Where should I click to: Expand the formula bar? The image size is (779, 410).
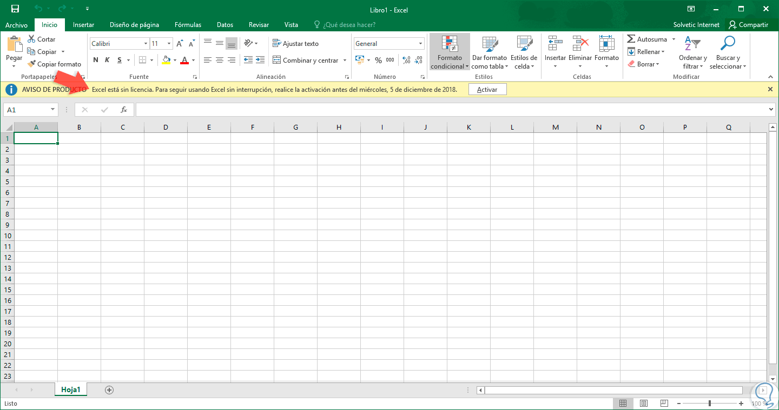771,110
